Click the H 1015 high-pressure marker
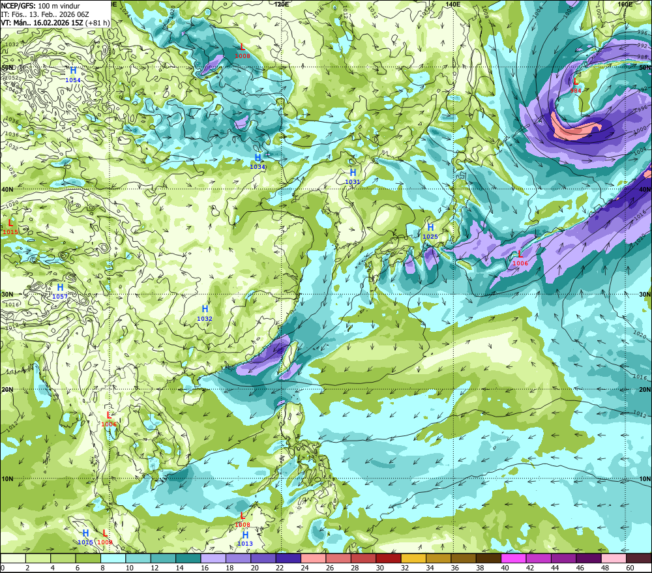The width and height of the screenshot is (652, 573). tap(85, 537)
